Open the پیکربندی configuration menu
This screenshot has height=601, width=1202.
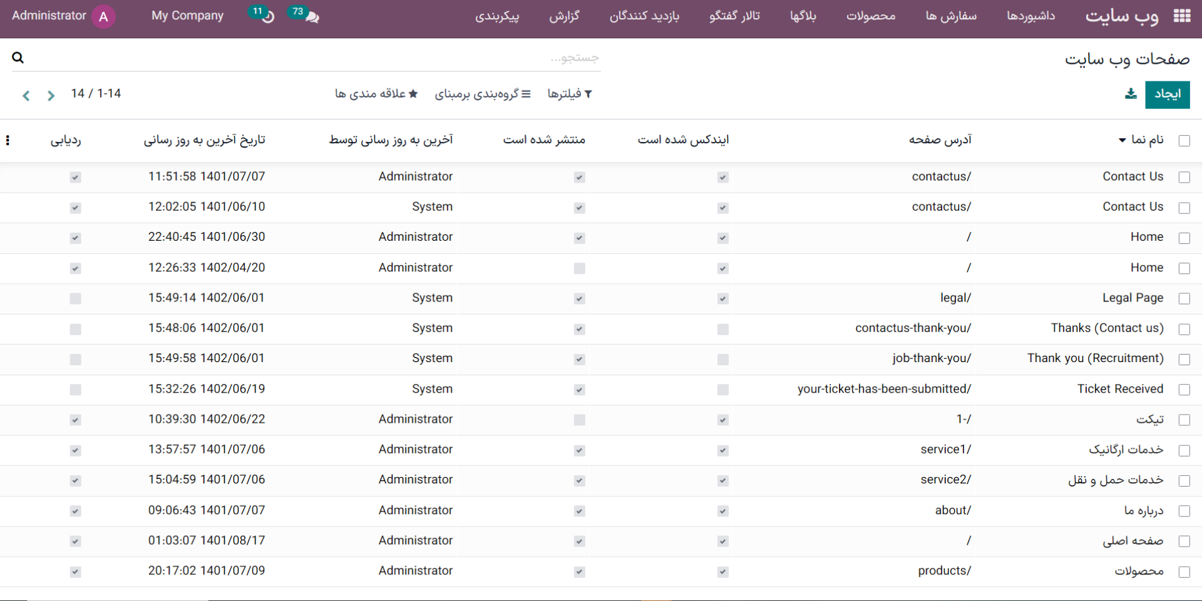[497, 16]
